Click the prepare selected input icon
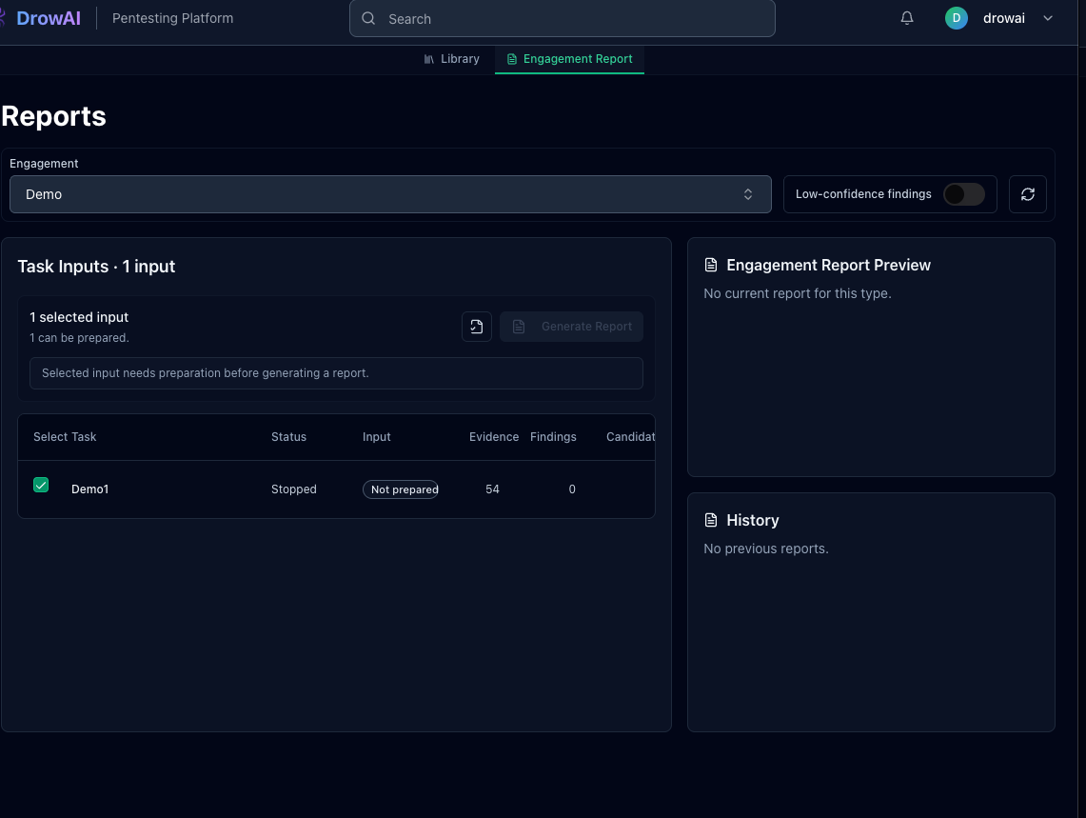The width and height of the screenshot is (1086, 818). tap(477, 327)
